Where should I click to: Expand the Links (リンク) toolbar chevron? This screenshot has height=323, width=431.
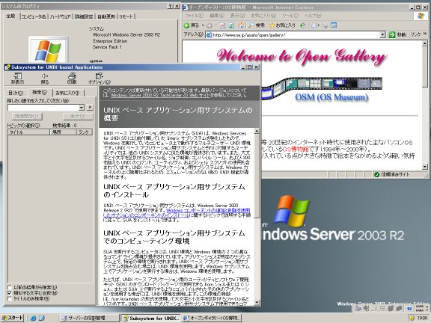425,34
